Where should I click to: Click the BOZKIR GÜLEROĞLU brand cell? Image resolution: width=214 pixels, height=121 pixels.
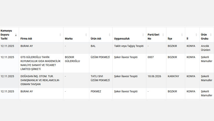[x=72, y=59]
